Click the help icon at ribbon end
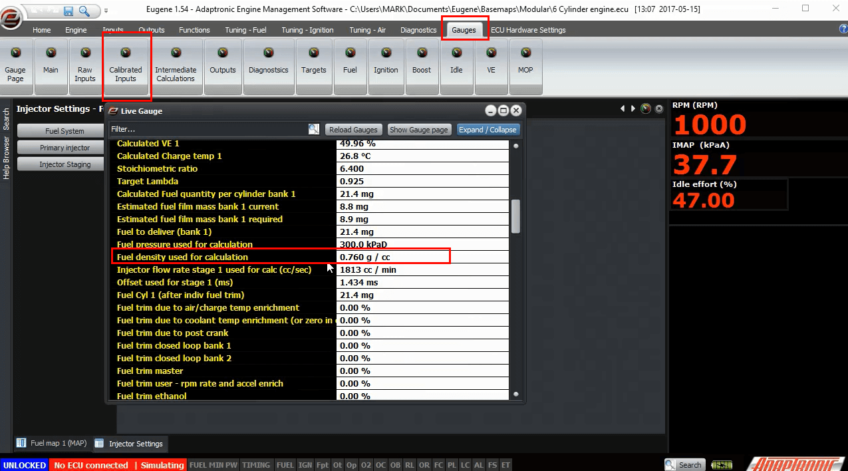 (x=843, y=29)
